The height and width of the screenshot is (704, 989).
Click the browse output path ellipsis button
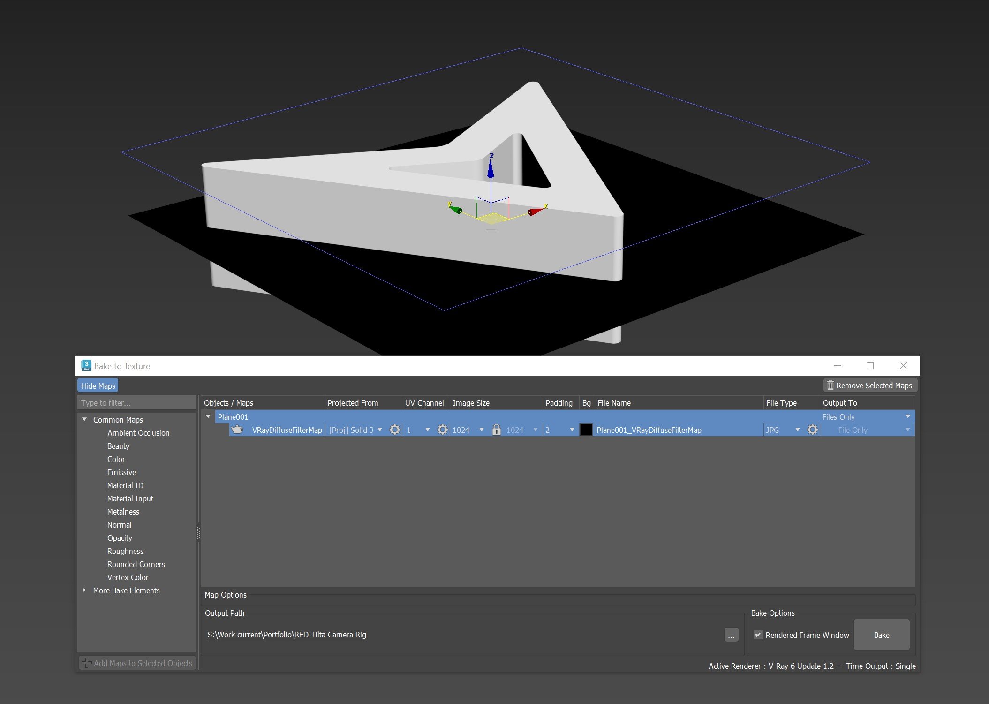pos(731,635)
